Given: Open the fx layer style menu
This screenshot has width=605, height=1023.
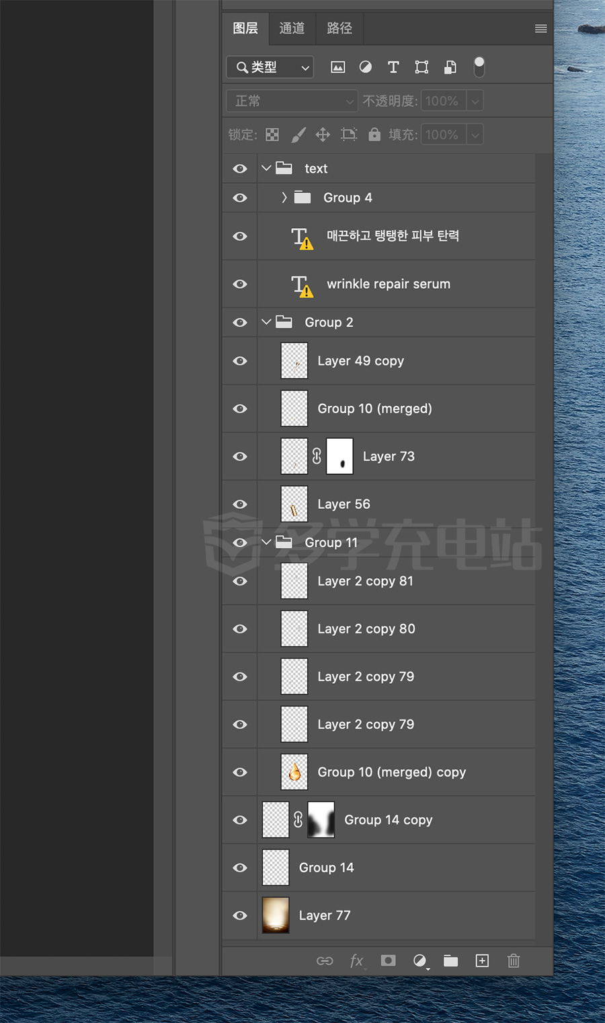Looking at the screenshot, I should tap(356, 960).
